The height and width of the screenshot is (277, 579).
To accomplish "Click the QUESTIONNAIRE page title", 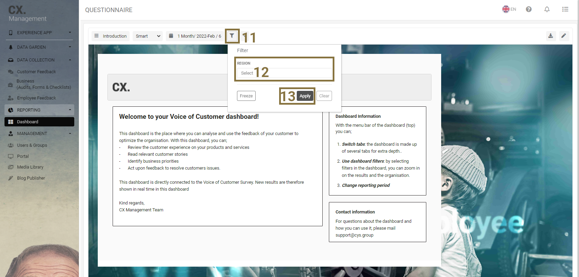I will coord(109,10).
